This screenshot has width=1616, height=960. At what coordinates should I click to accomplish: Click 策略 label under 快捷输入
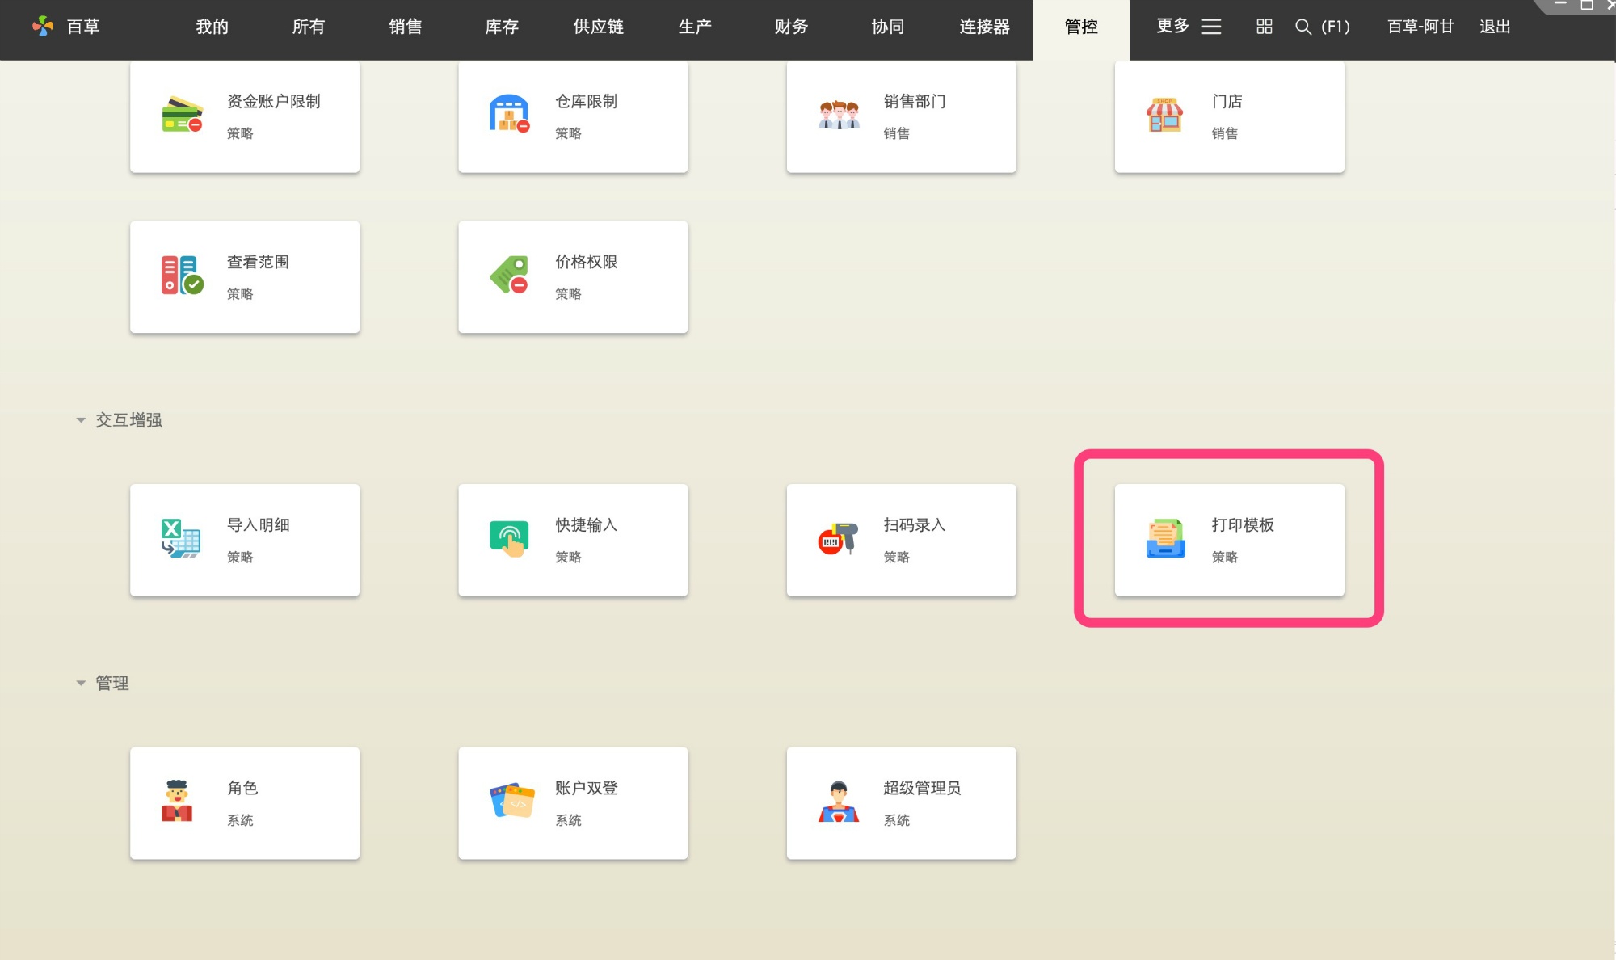pyautogui.click(x=568, y=557)
